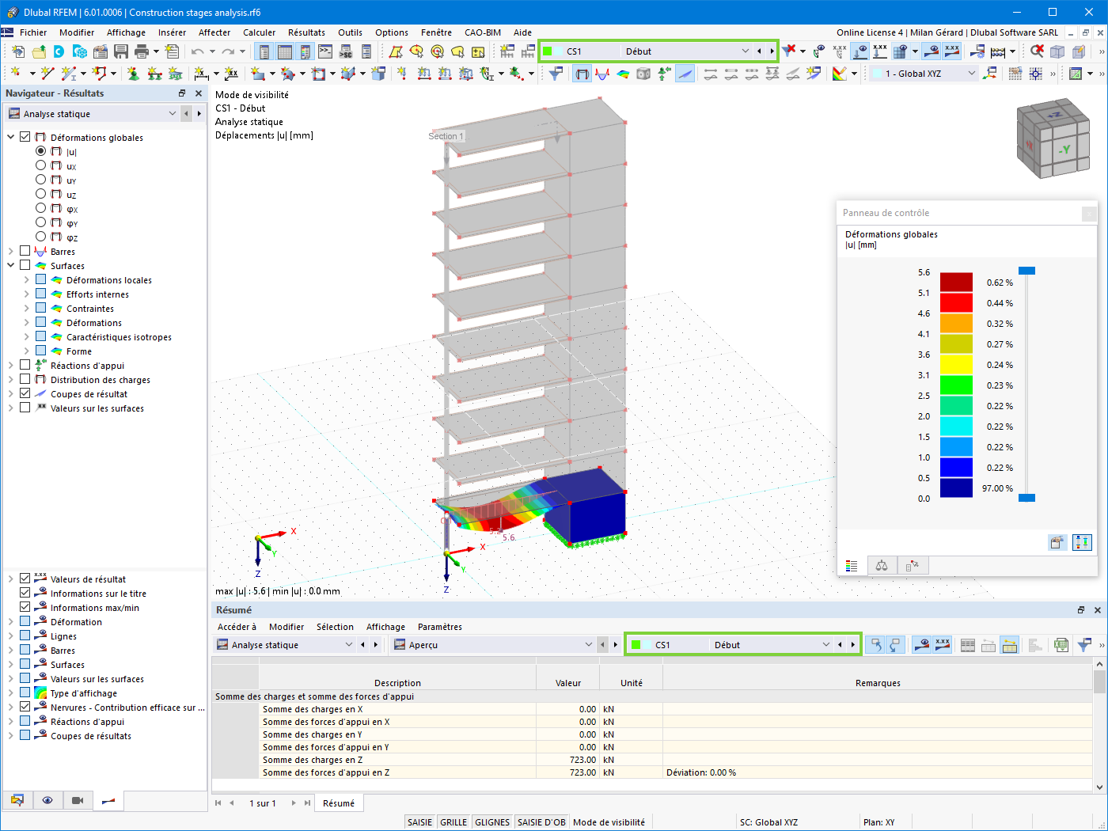
Task: Click the SAISIE status bar button
Action: coord(419,822)
